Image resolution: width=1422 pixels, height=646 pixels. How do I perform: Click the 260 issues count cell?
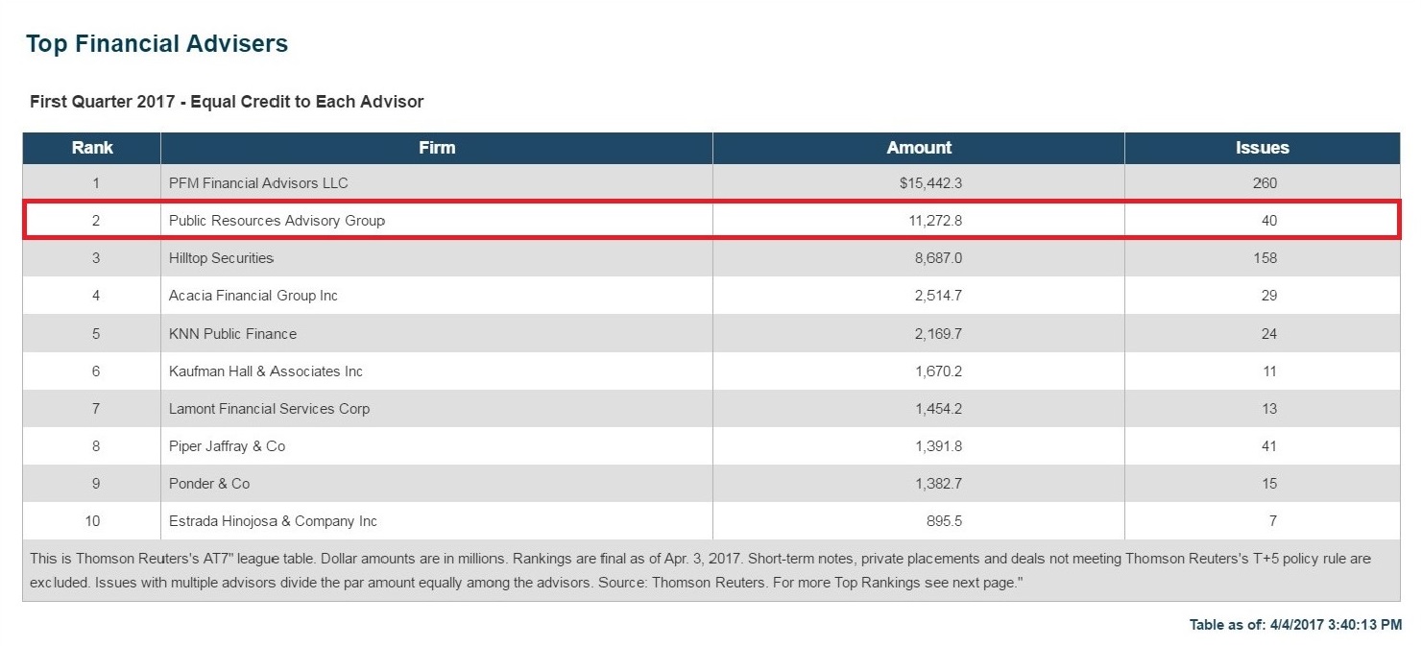1265,182
